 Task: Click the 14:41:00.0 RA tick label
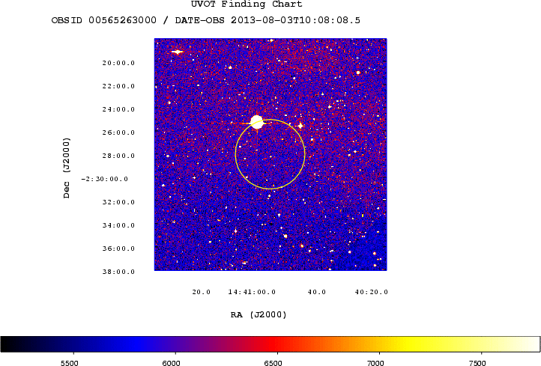[x=252, y=292]
